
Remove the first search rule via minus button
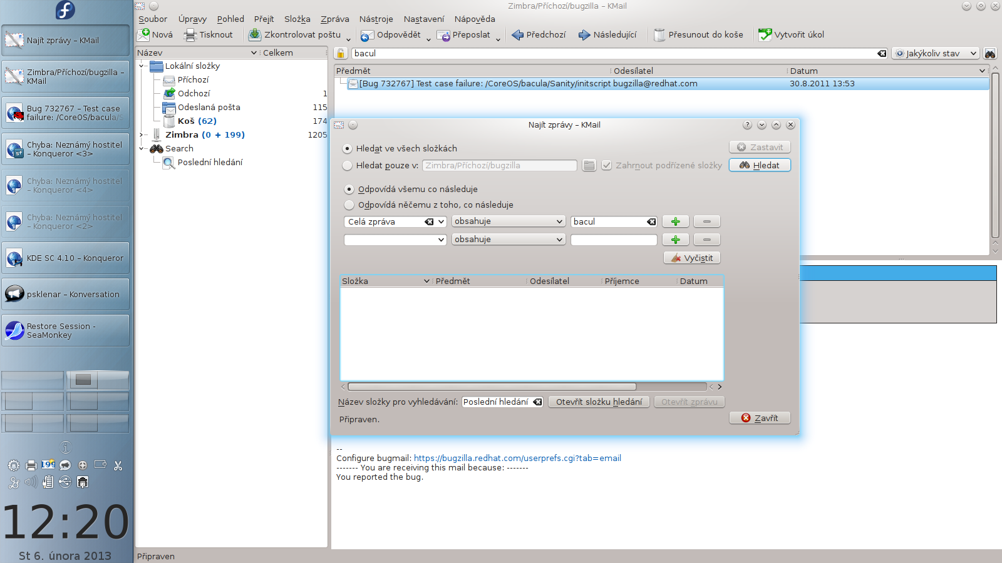(x=707, y=221)
